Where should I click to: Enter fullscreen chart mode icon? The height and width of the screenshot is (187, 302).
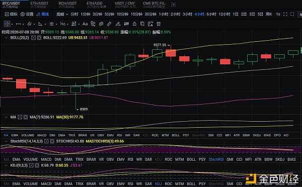point(285,14)
